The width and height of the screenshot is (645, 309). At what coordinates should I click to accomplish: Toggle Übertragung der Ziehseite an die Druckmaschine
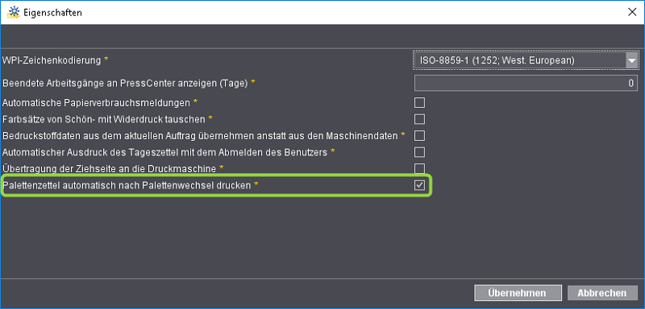[x=419, y=168]
